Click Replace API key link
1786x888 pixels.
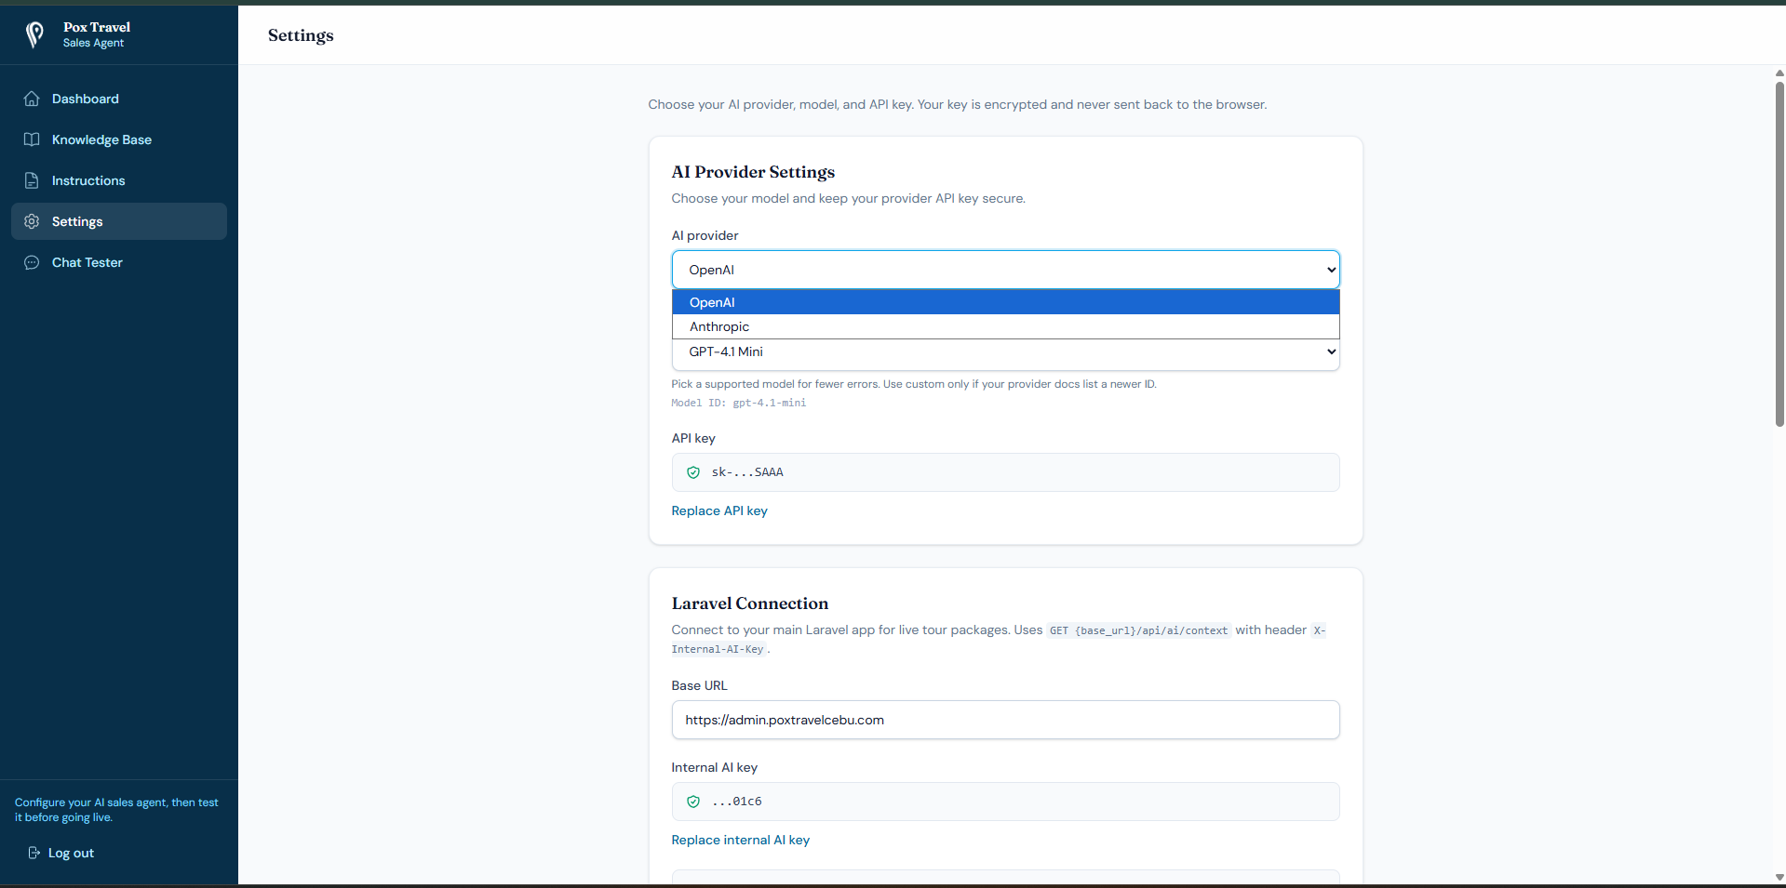719,510
